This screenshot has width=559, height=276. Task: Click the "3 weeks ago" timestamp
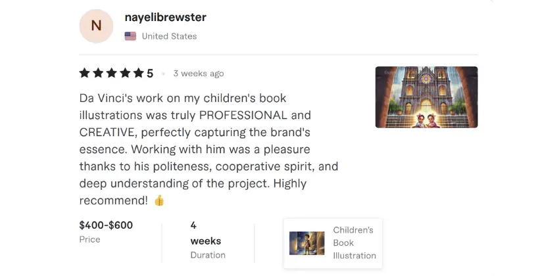(199, 74)
